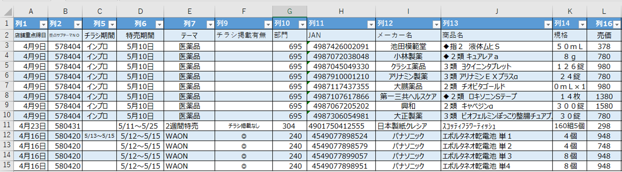Select row 3 header
Viewport: 622px width, 172px height.
(x=7, y=46)
